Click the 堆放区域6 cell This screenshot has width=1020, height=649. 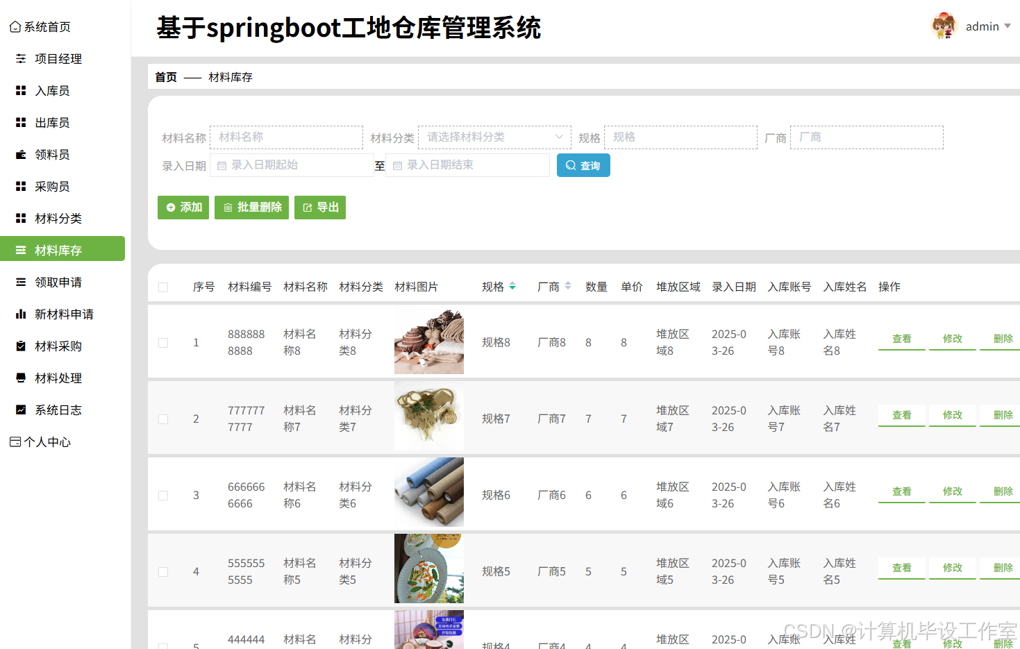673,496
